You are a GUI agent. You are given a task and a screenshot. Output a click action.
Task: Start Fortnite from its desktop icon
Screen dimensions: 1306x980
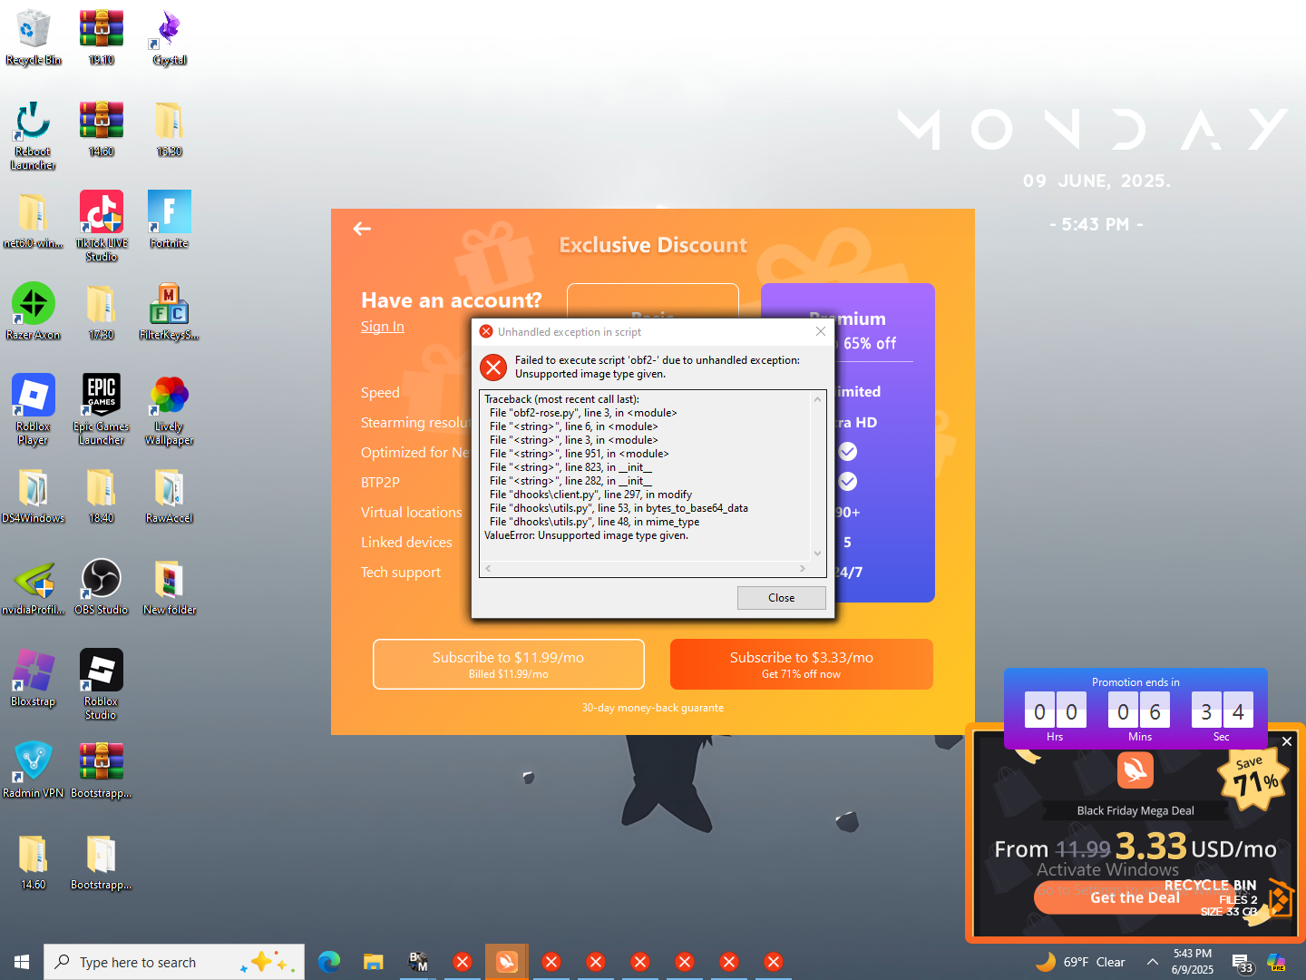(170, 221)
